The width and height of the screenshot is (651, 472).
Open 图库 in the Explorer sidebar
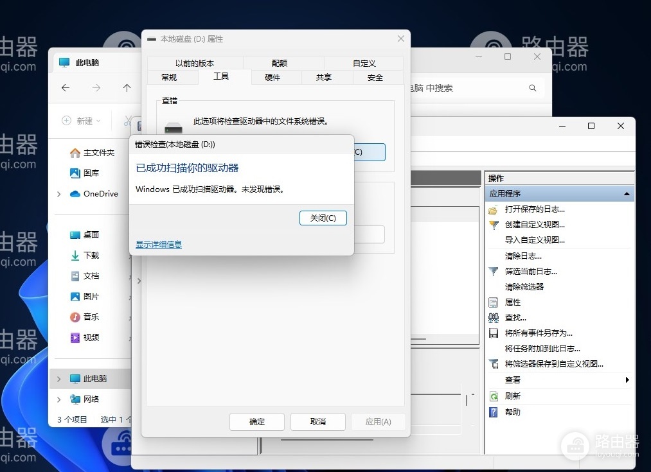pyautogui.click(x=85, y=173)
